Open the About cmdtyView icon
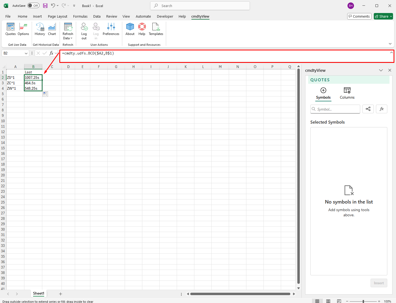The width and height of the screenshot is (396, 303). 130,29
